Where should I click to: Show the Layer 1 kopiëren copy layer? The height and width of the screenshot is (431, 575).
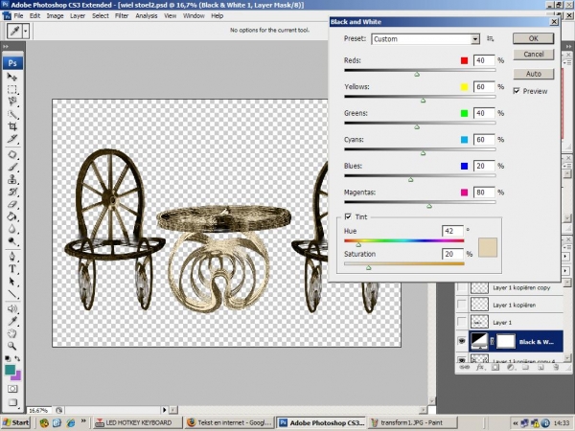pyautogui.click(x=462, y=287)
